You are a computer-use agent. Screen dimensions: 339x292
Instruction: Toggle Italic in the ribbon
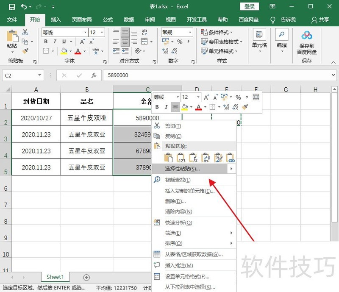click(55, 42)
